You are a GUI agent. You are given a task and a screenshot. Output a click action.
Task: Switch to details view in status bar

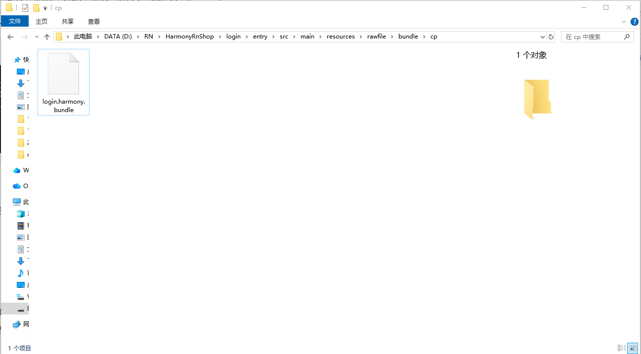[622, 348]
